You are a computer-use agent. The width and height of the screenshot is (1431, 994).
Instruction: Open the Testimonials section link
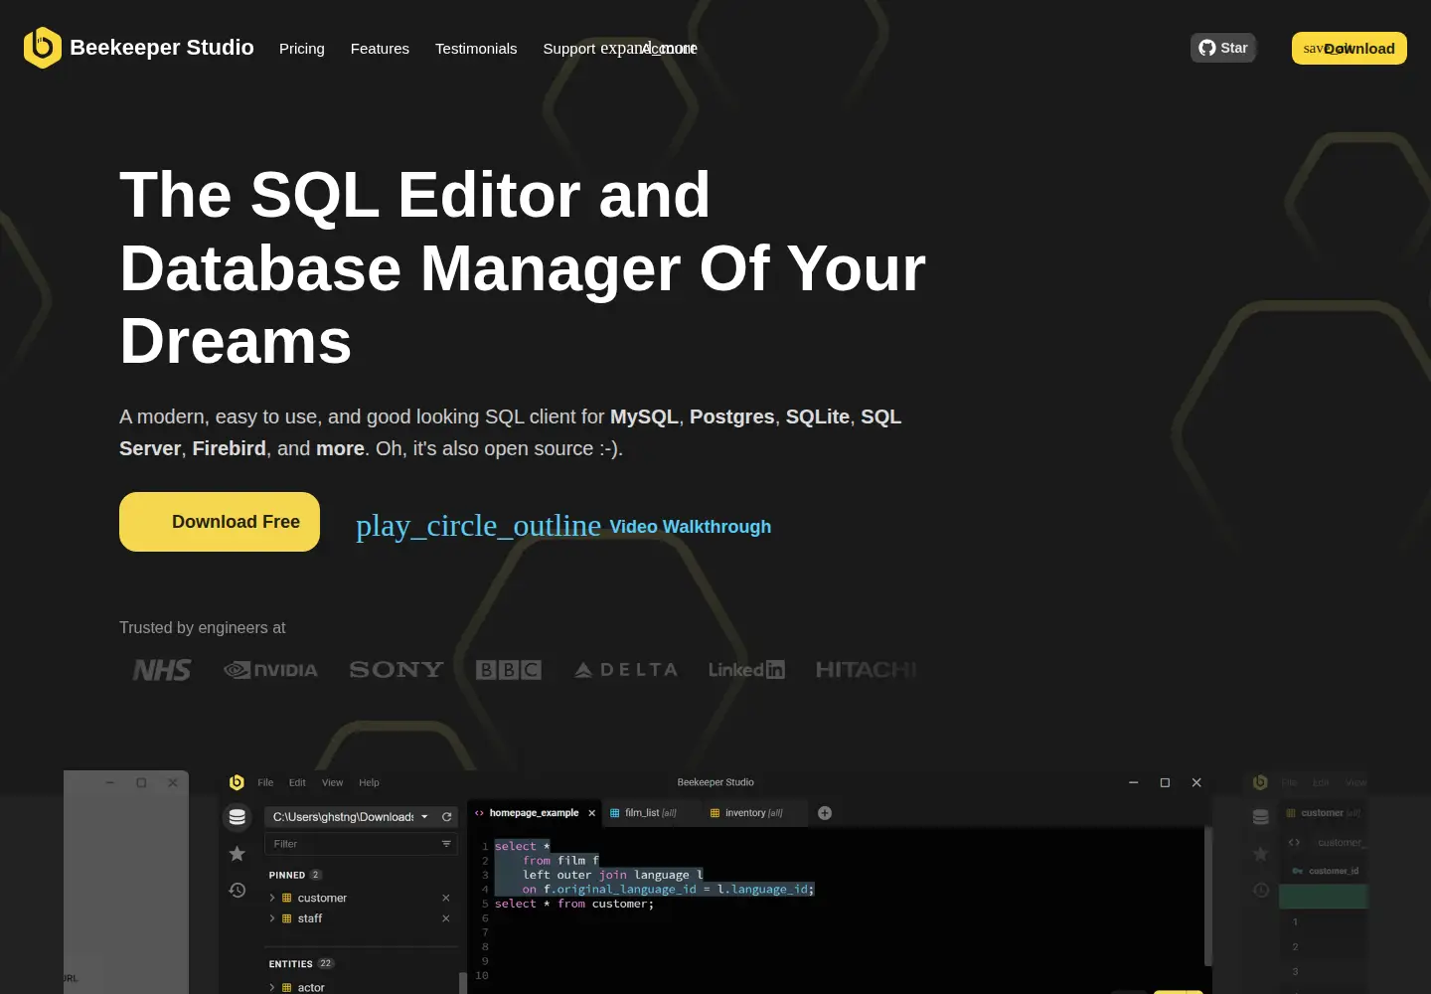coord(476,49)
